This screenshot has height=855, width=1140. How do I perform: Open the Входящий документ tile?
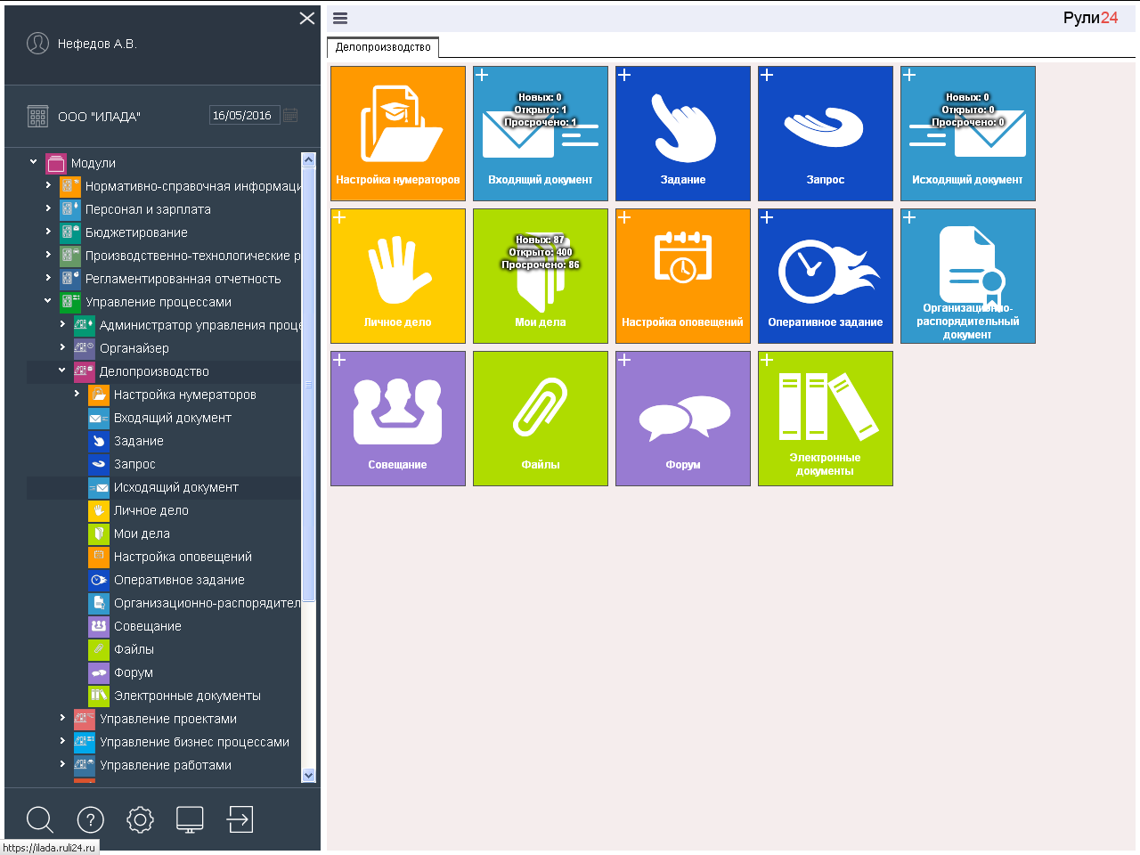click(x=541, y=134)
